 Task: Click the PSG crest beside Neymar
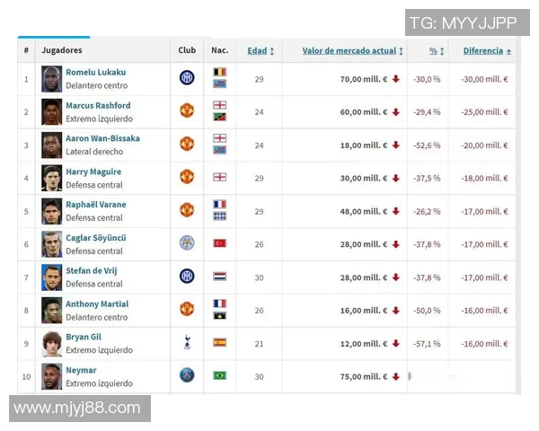(187, 375)
